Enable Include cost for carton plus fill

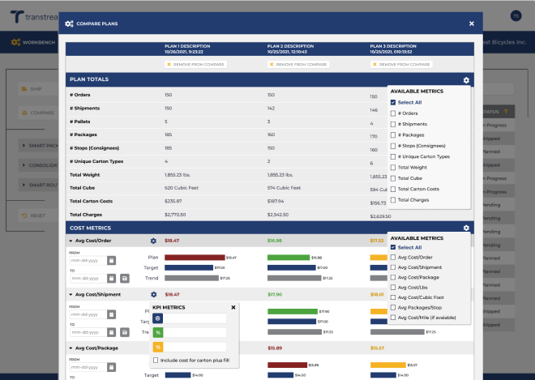click(156, 360)
